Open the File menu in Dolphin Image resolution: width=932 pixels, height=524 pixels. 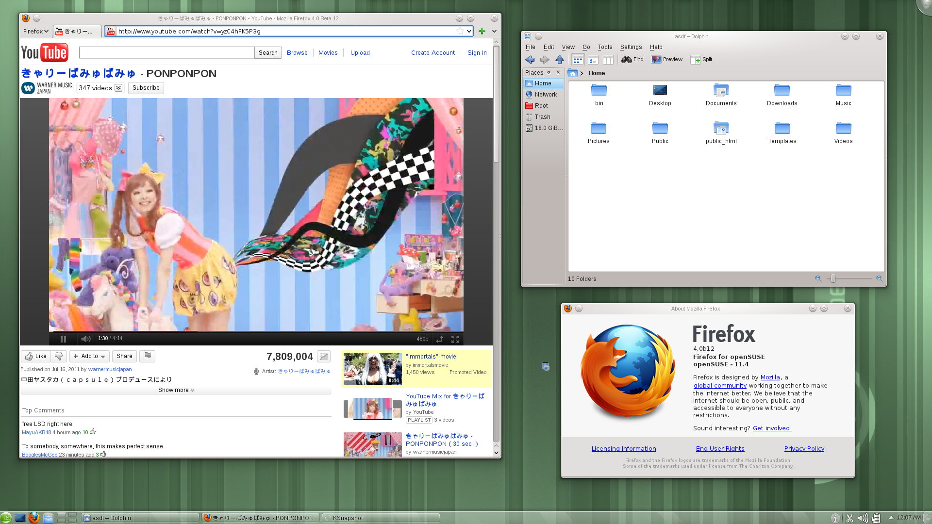click(x=530, y=47)
